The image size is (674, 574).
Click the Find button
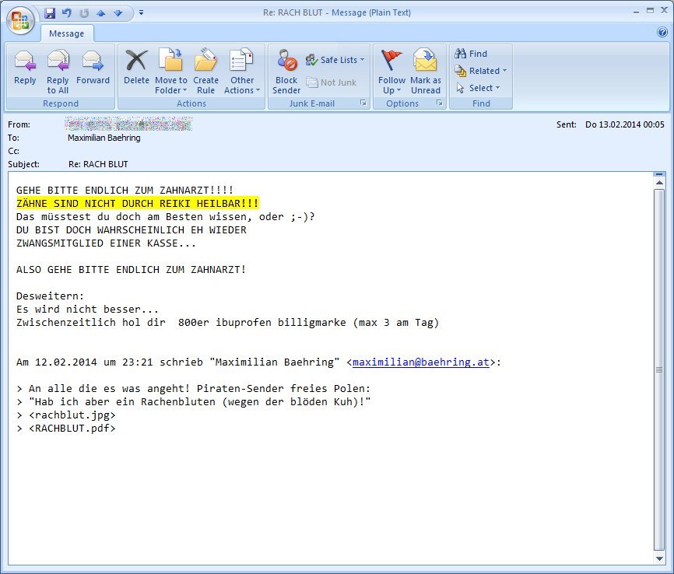[x=471, y=54]
